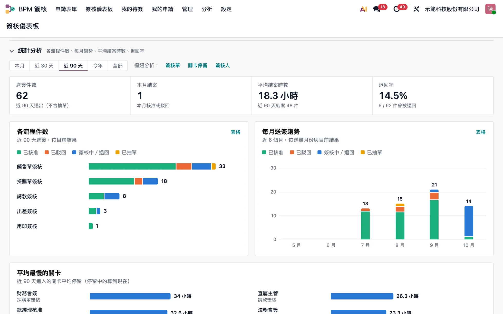Open the 簽核儀表板 menu
The width and height of the screenshot is (503, 314).
[x=99, y=9]
